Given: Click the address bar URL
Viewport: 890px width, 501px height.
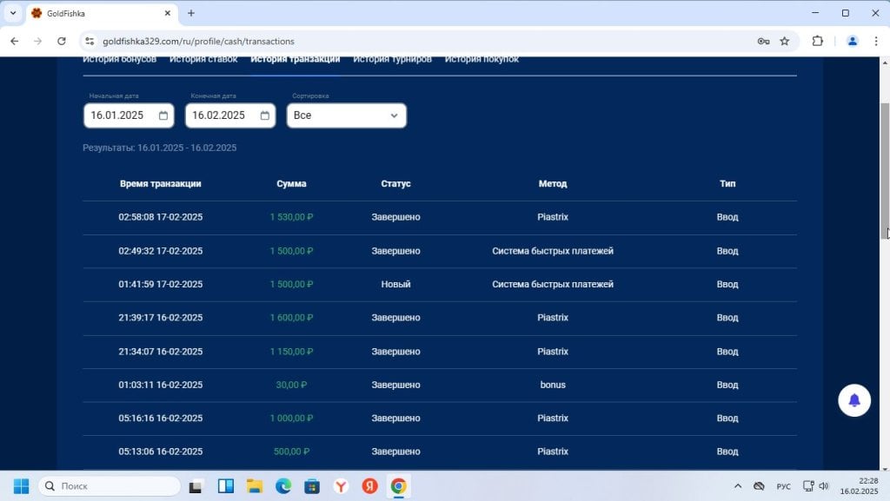Looking at the screenshot, I should (x=198, y=42).
